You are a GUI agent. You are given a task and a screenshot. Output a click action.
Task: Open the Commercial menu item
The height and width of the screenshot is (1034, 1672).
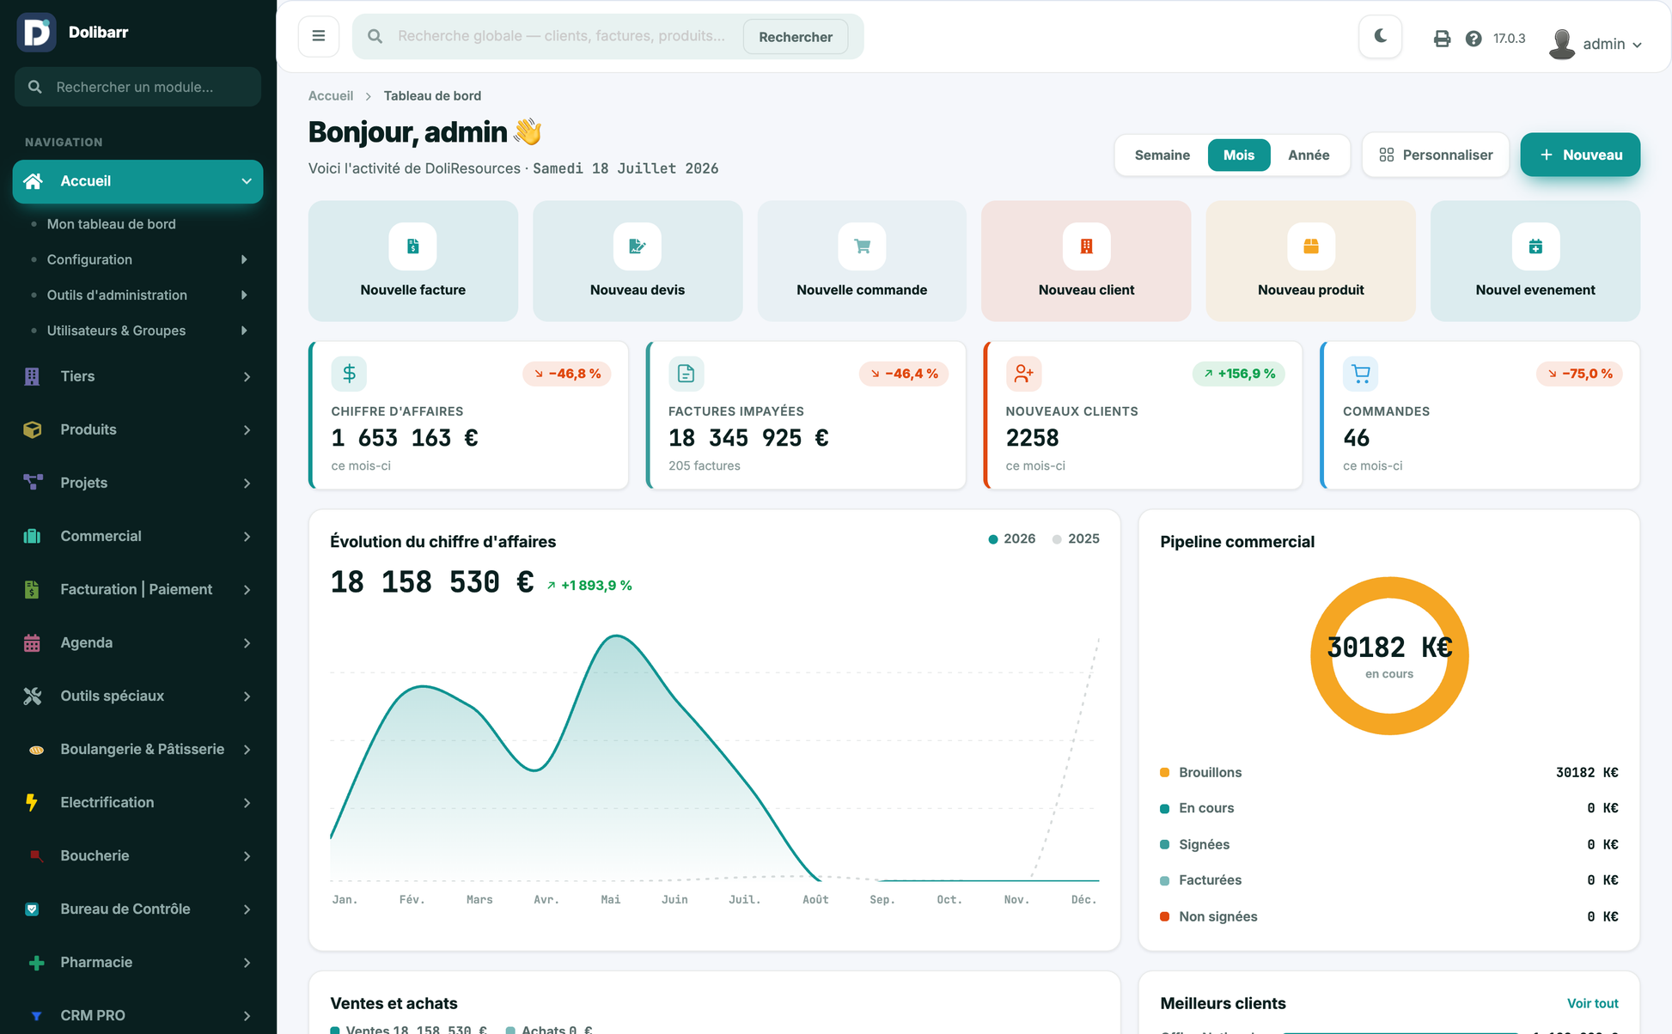137,536
